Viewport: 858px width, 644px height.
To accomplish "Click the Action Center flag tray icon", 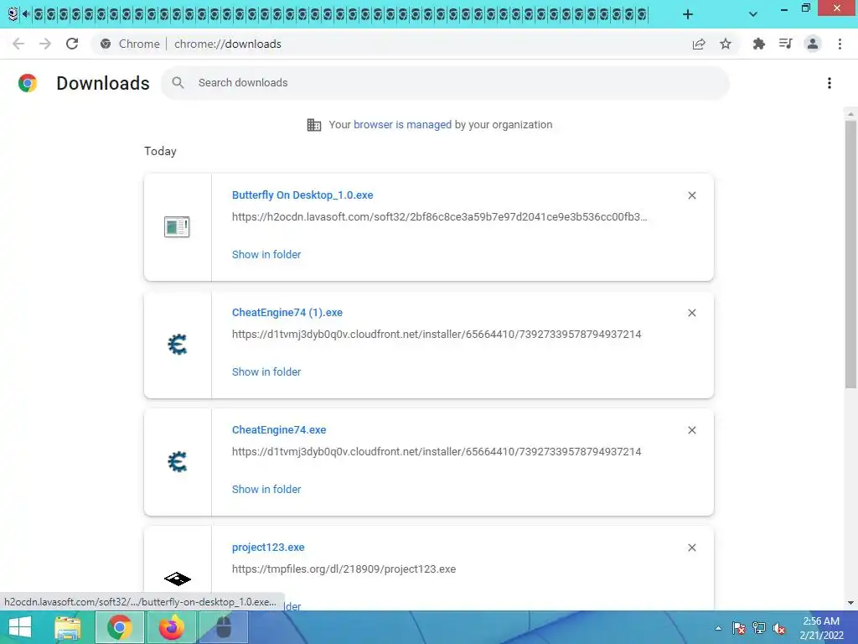I will coord(739,628).
